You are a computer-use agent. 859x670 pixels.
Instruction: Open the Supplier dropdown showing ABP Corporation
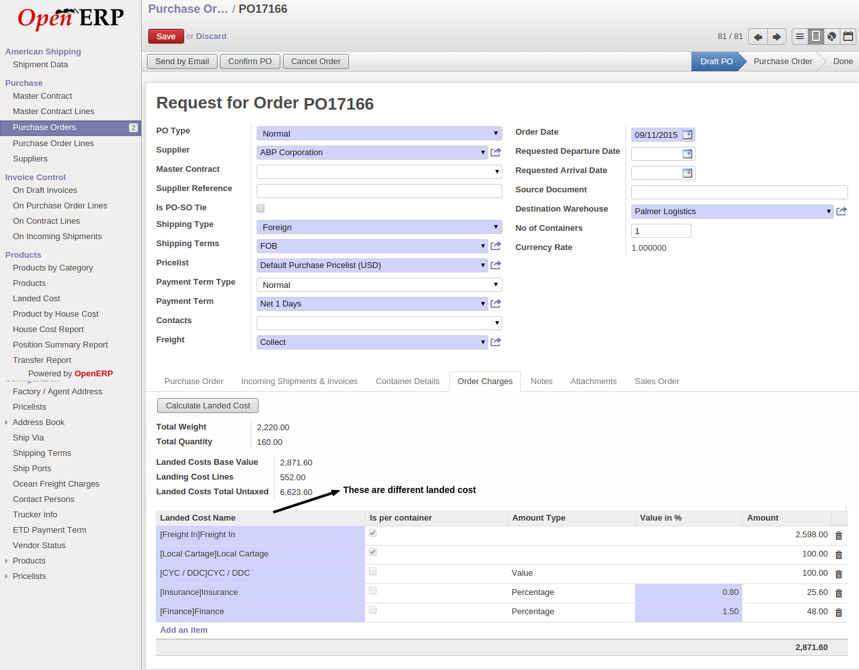pyautogui.click(x=372, y=153)
